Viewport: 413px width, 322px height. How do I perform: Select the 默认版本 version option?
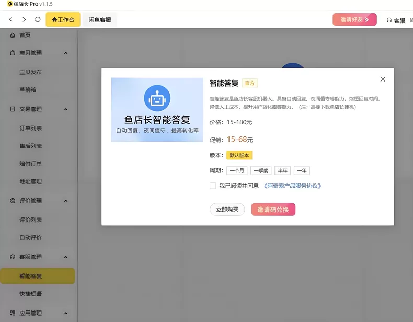[x=239, y=155]
